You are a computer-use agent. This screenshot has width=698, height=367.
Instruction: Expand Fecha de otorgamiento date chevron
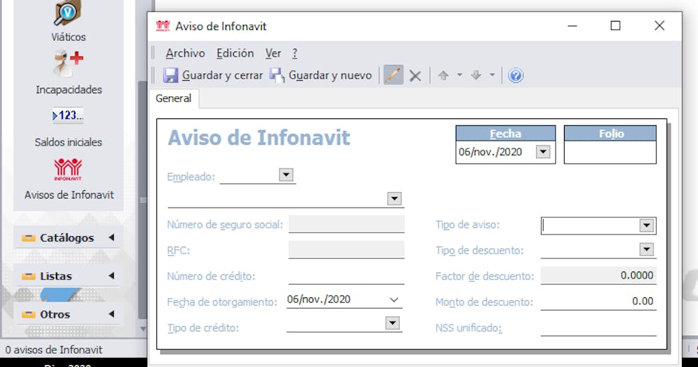coord(394,300)
